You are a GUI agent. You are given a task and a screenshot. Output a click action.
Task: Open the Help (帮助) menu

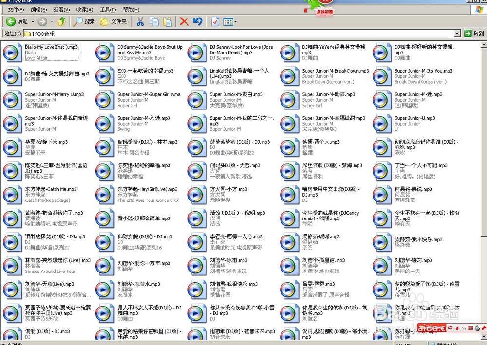point(131,10)
